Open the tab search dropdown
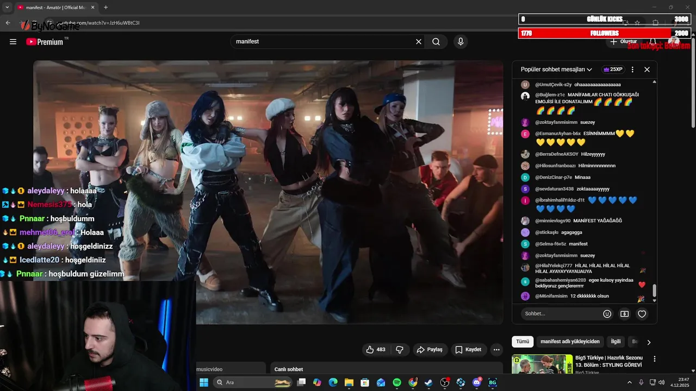The width and height of the screenshot is (696, 391). [7, 8]
